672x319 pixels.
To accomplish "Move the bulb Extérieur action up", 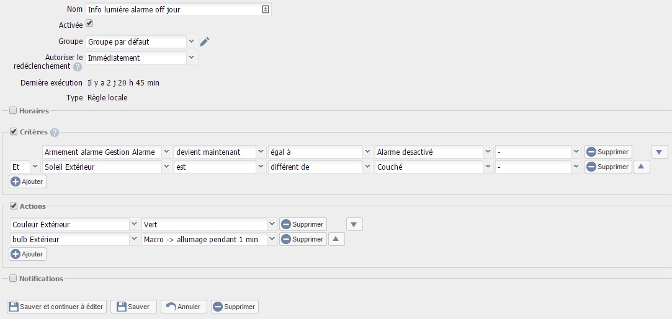I will [x=336, y=239].
